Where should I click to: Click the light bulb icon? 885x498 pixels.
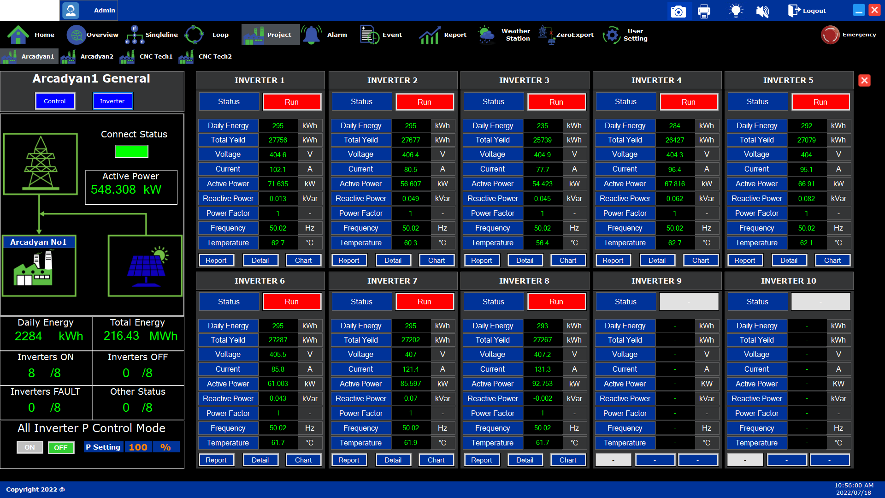[x=736, y=11]
